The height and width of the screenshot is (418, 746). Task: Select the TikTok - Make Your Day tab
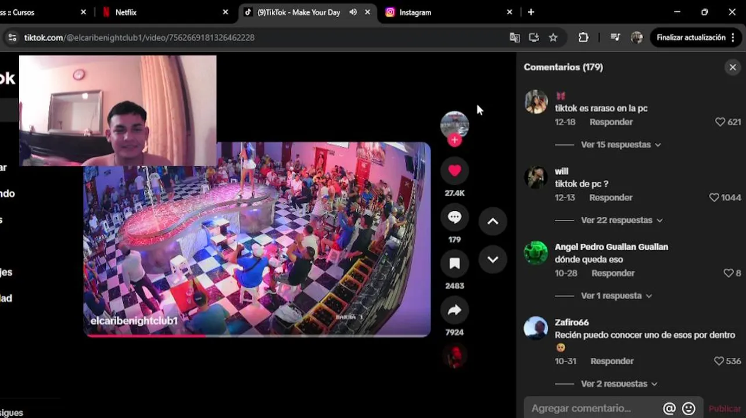[299, 12]
